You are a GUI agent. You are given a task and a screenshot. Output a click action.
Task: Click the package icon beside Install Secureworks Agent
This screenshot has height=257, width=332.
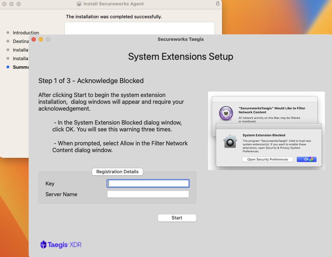click(x=79, y=4)
